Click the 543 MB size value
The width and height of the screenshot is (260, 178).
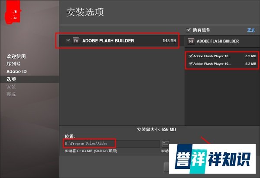point(169,40)
